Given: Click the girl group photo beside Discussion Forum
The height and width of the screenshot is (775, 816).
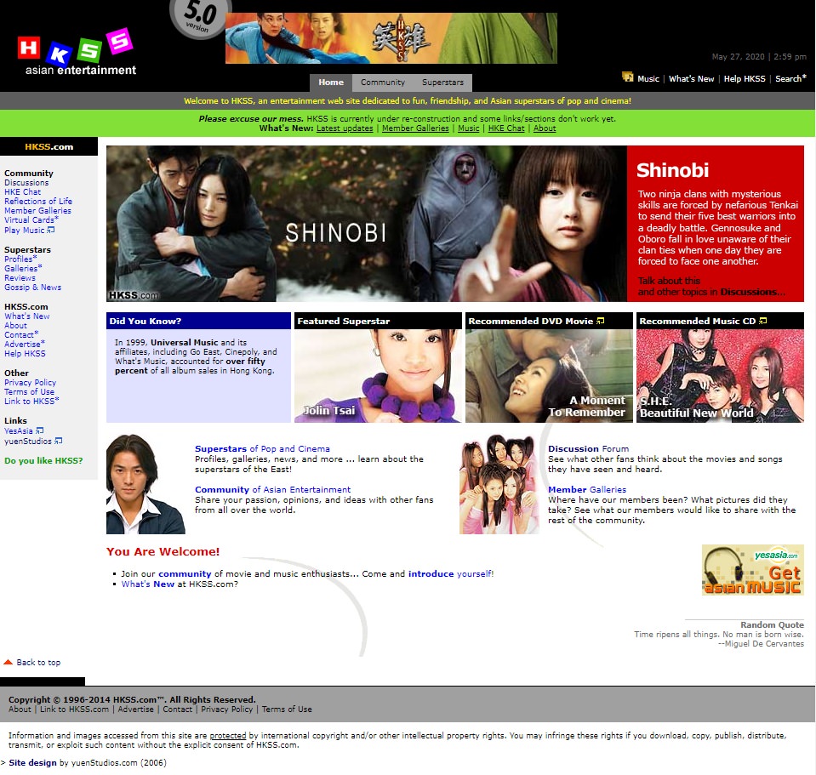Looking at the screenshot, I should 499,484.
